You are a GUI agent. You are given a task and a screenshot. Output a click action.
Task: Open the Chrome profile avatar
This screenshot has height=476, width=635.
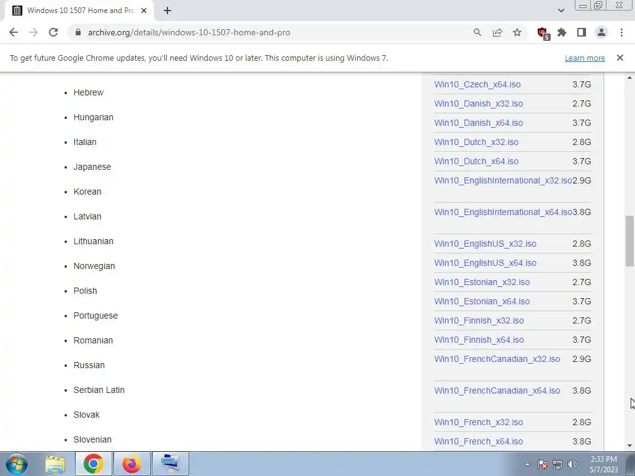(x=602, y=32)
